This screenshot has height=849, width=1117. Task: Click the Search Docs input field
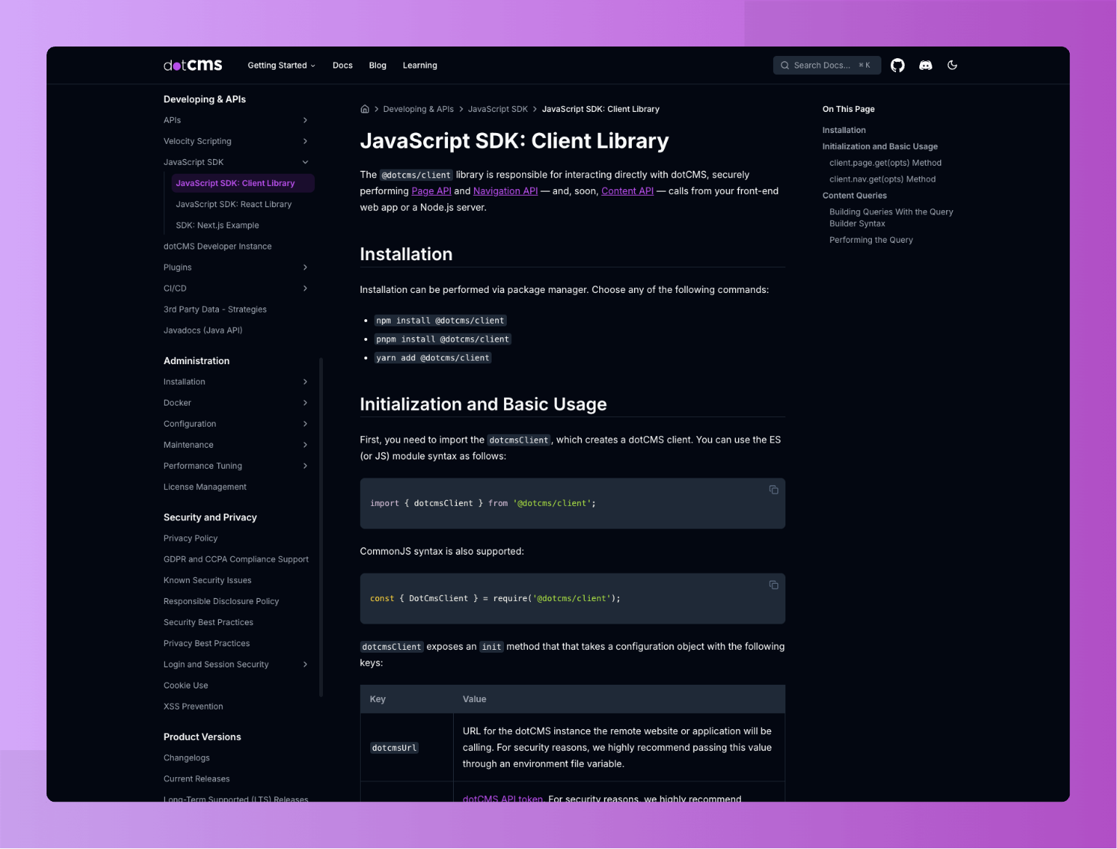coord(825,65)
